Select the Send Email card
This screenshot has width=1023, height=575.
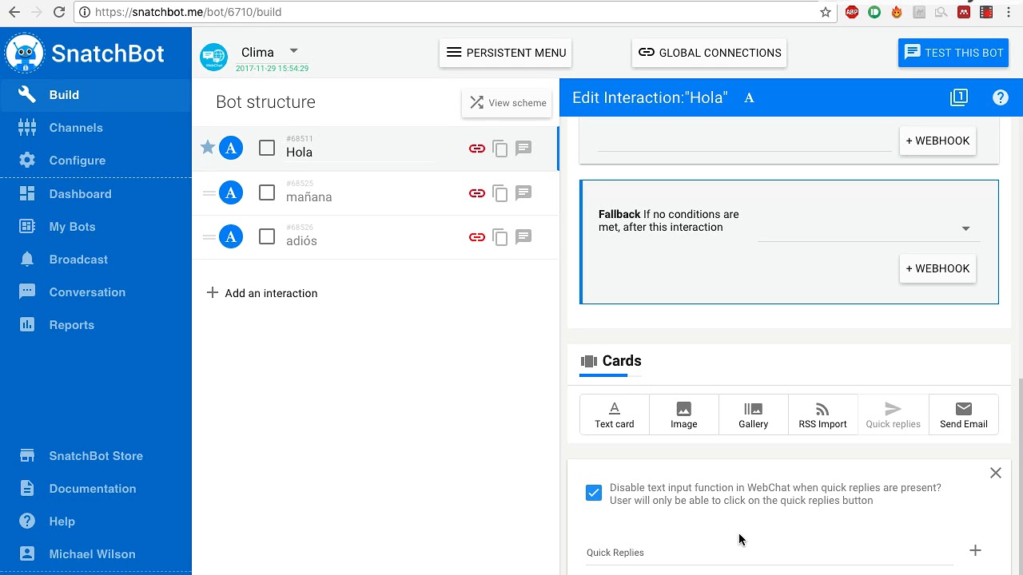pos(963,415)
